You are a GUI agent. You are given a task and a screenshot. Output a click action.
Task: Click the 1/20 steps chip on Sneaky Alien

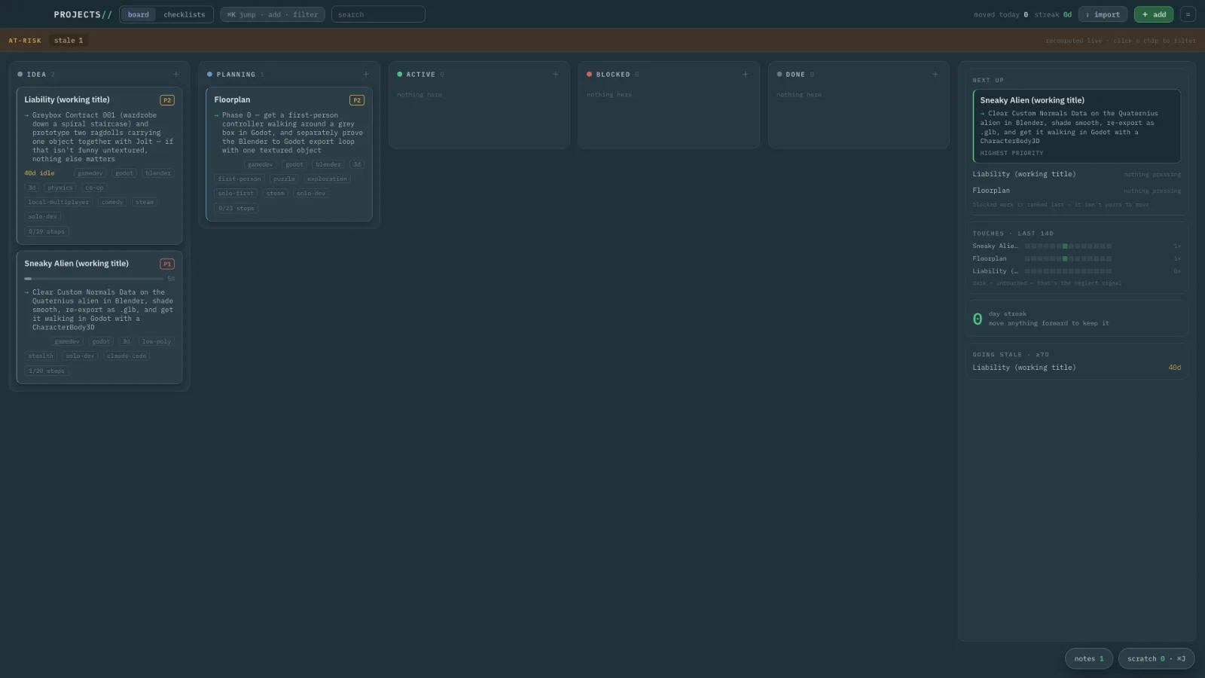coord(47,371)
